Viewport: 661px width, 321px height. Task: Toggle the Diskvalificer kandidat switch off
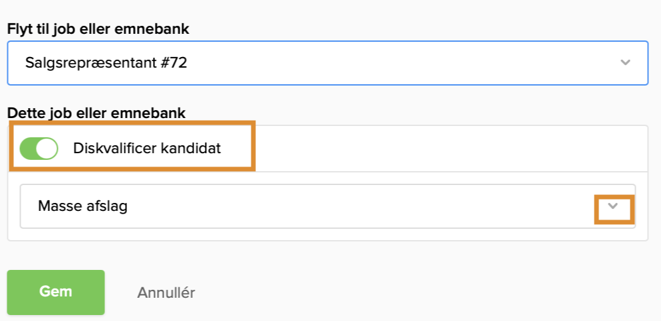coord(39,149)
